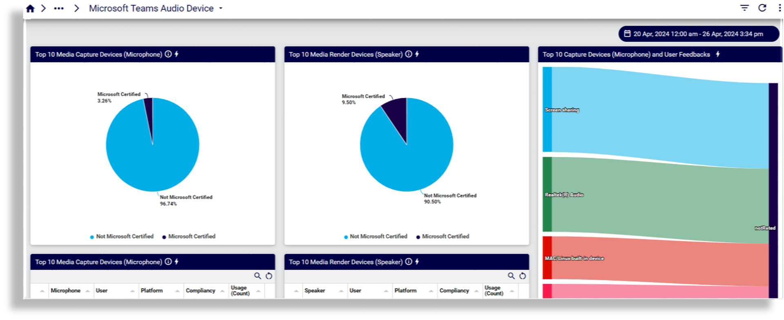Image resolution: width=784 pixels, height=320 pixels.
Task: Reset the Microphone table
Action: click(x=269, y=276)
